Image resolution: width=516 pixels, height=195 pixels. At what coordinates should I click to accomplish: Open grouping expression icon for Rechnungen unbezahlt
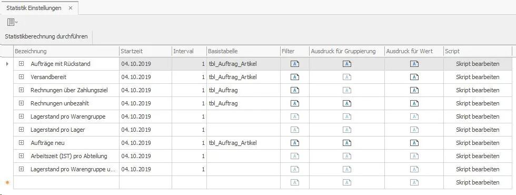point(347,103)
